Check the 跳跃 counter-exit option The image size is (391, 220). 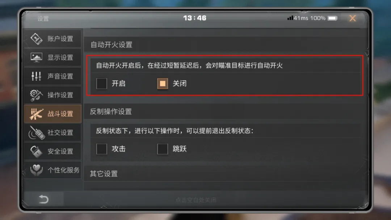162,149
